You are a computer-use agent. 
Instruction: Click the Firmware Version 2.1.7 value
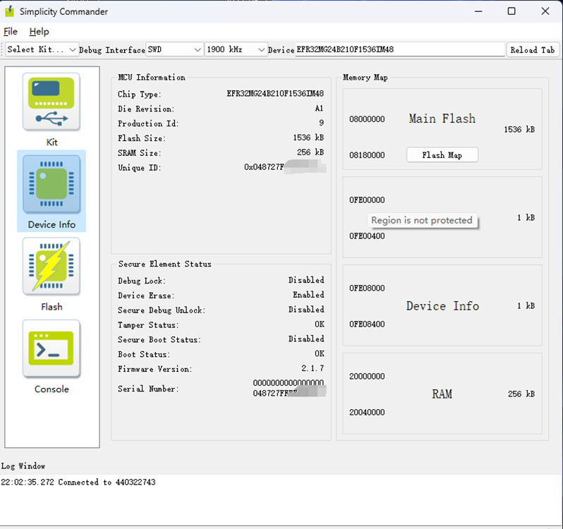point(313,369)
